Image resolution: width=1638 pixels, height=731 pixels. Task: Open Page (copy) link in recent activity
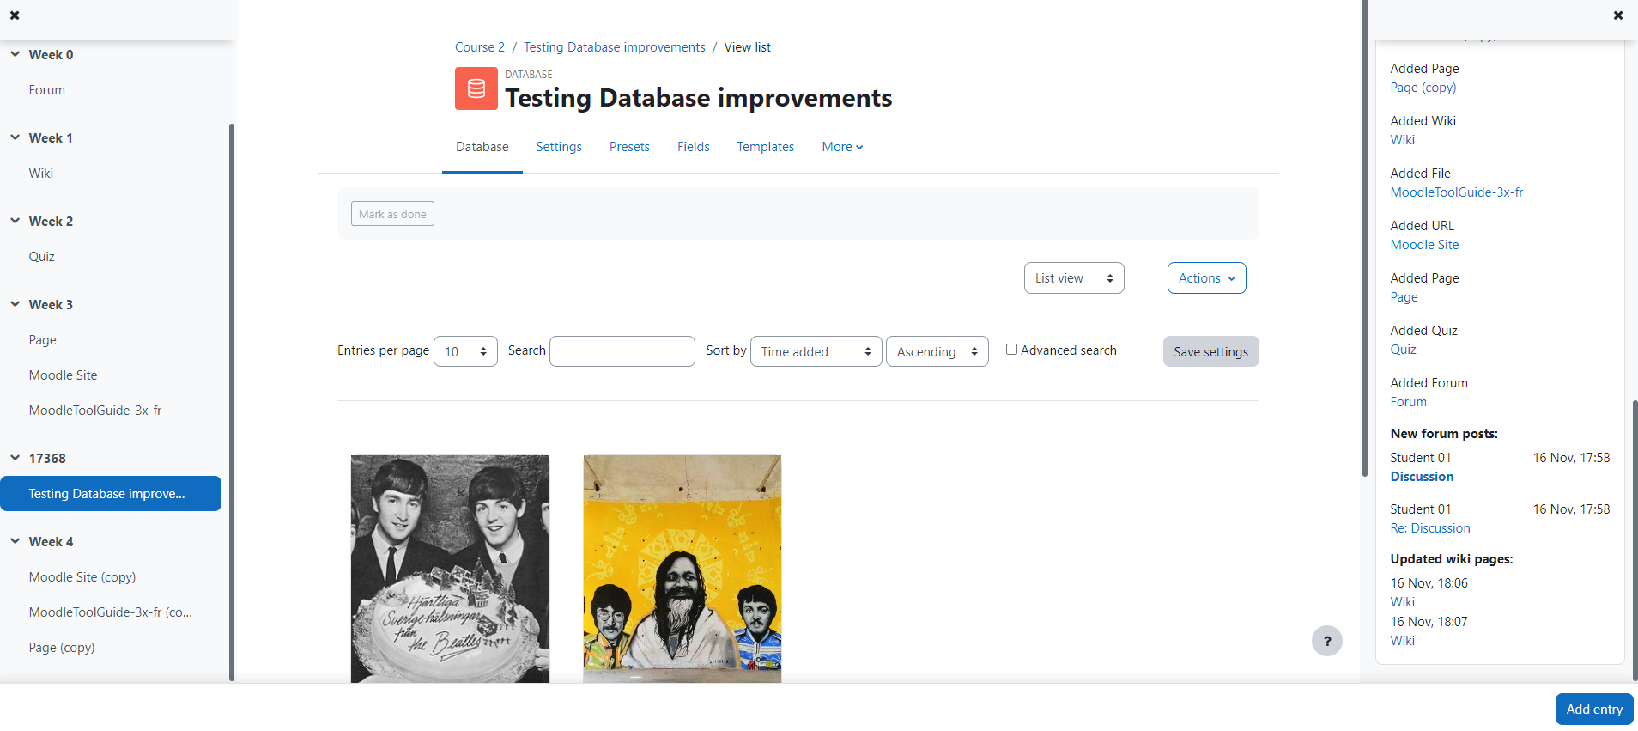click(x=1423, y=88)
